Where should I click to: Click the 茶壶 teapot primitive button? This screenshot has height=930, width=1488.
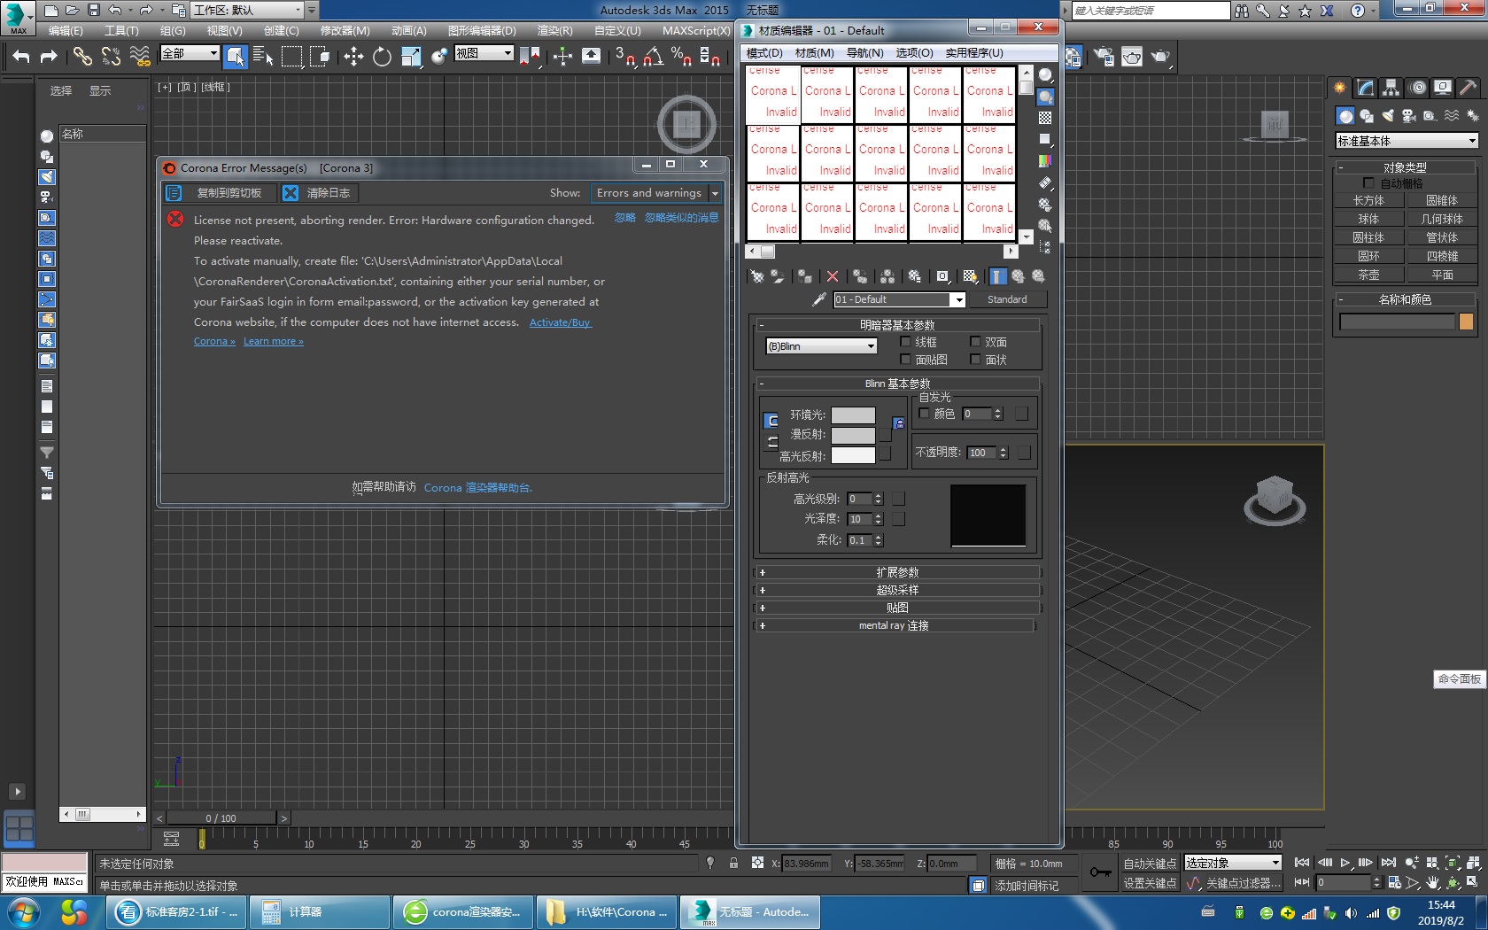[x=1368, y=275]
